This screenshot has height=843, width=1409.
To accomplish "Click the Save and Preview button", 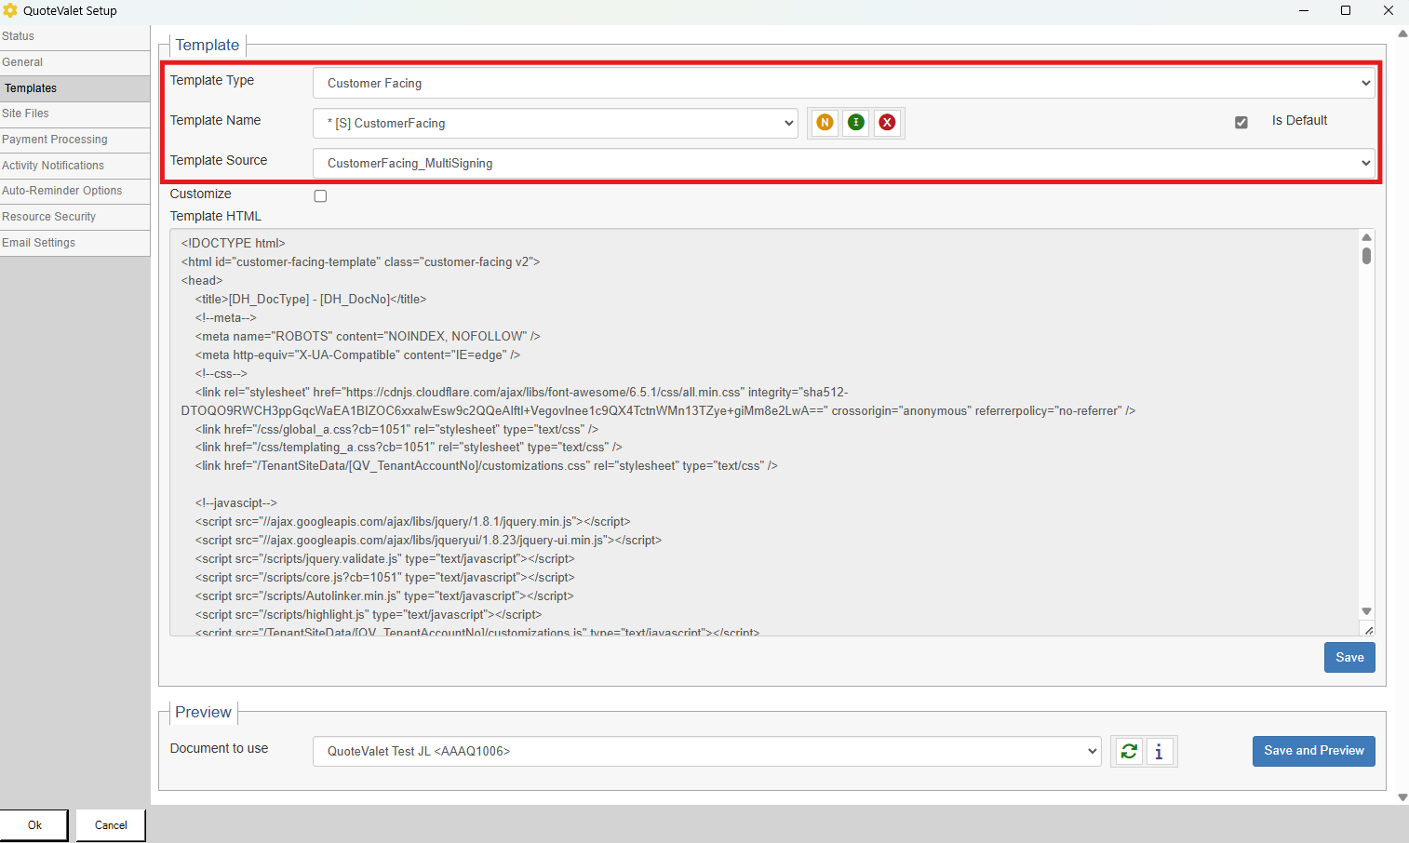I will [x=1314, y=751].
